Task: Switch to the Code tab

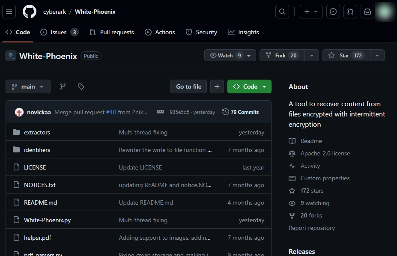Action: pos(18,32)
